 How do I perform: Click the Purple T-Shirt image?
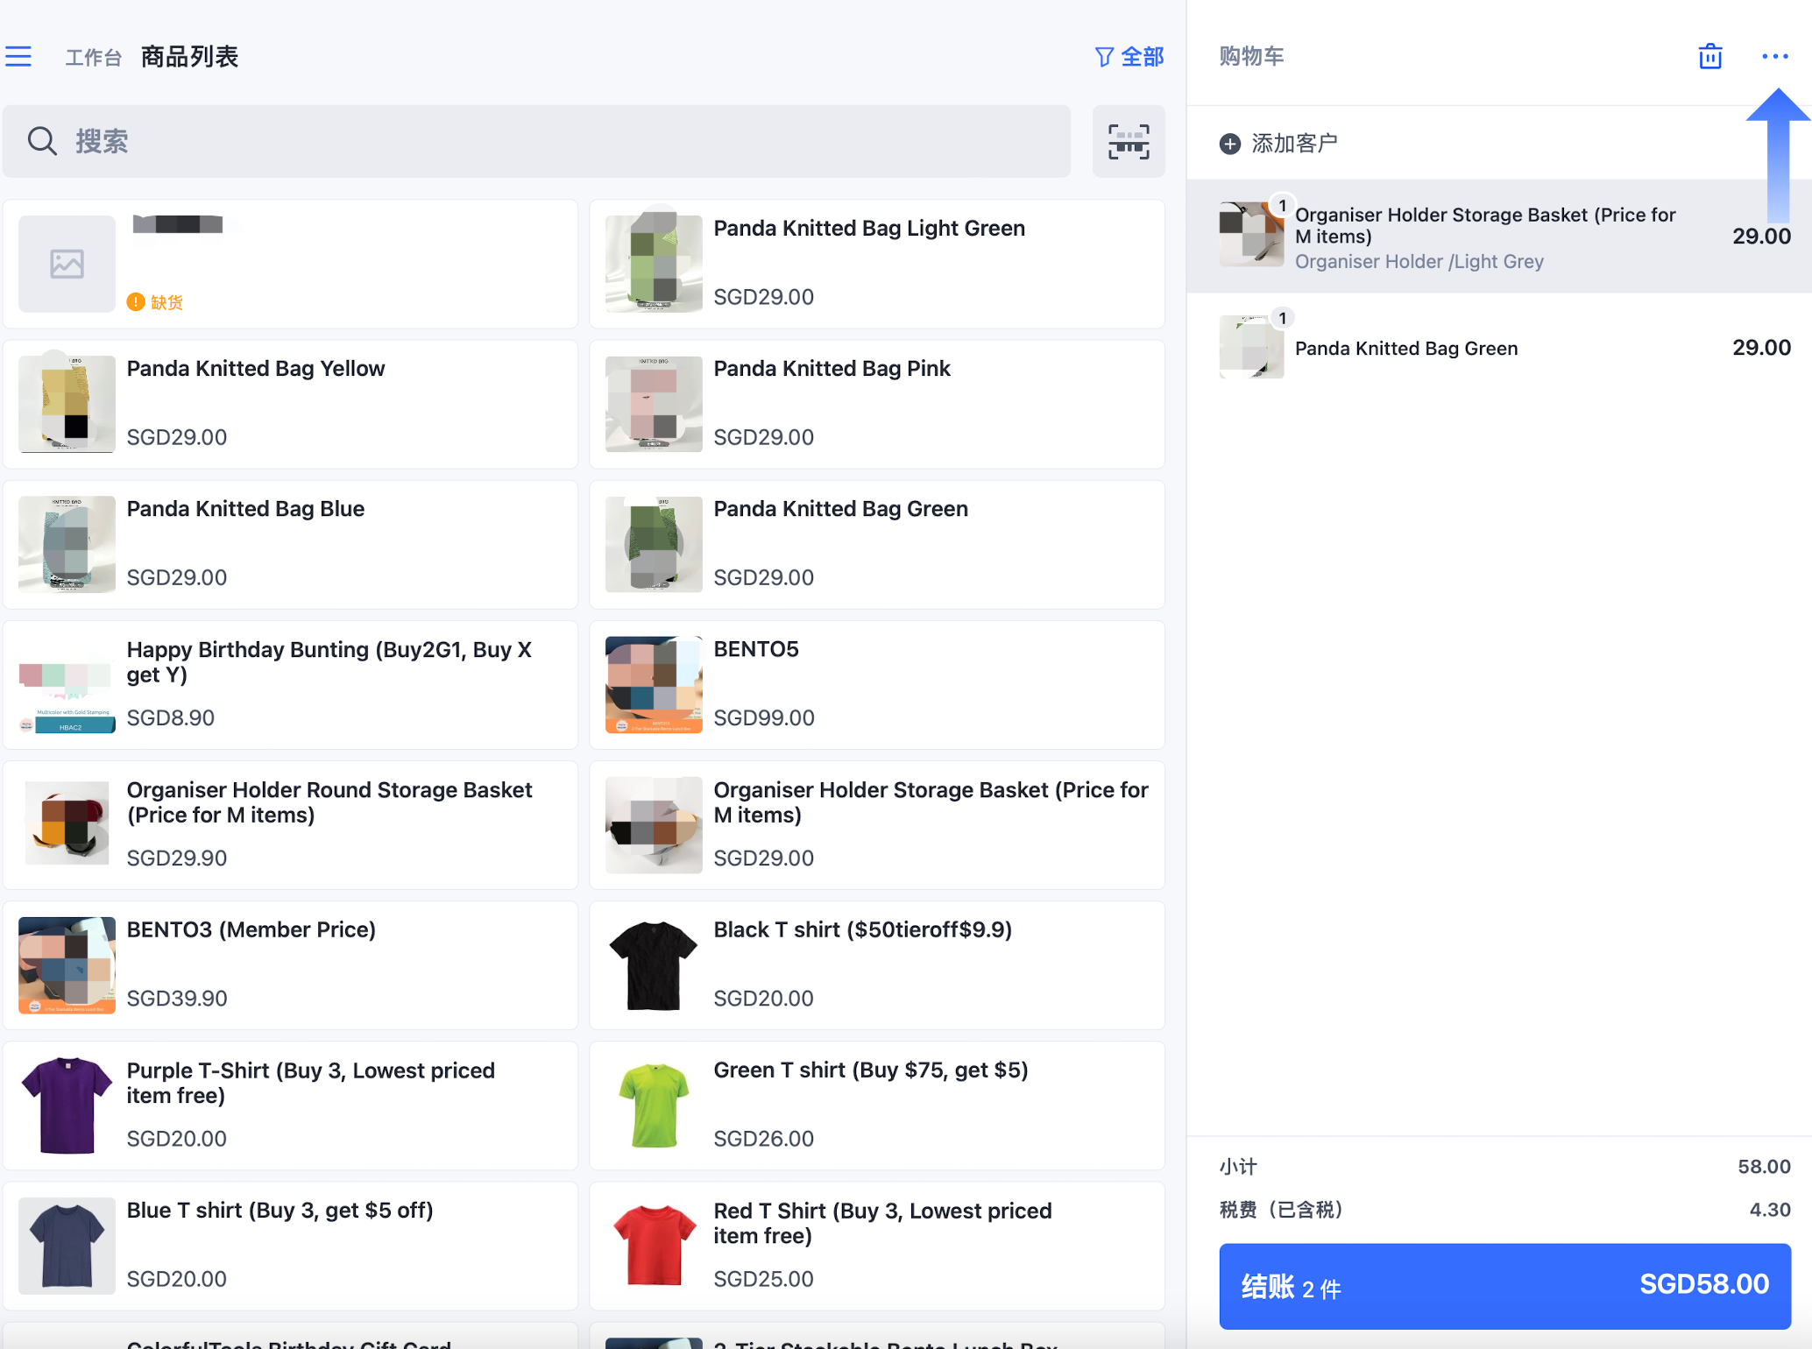pyautogui.click(x=67, y=1105)
